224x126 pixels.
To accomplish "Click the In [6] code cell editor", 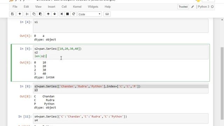I will coord(121,52).
